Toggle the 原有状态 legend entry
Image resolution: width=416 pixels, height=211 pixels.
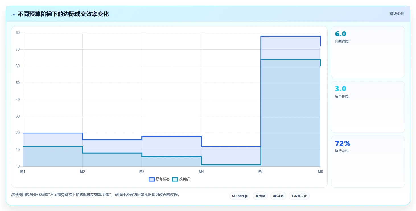[159, 179]
